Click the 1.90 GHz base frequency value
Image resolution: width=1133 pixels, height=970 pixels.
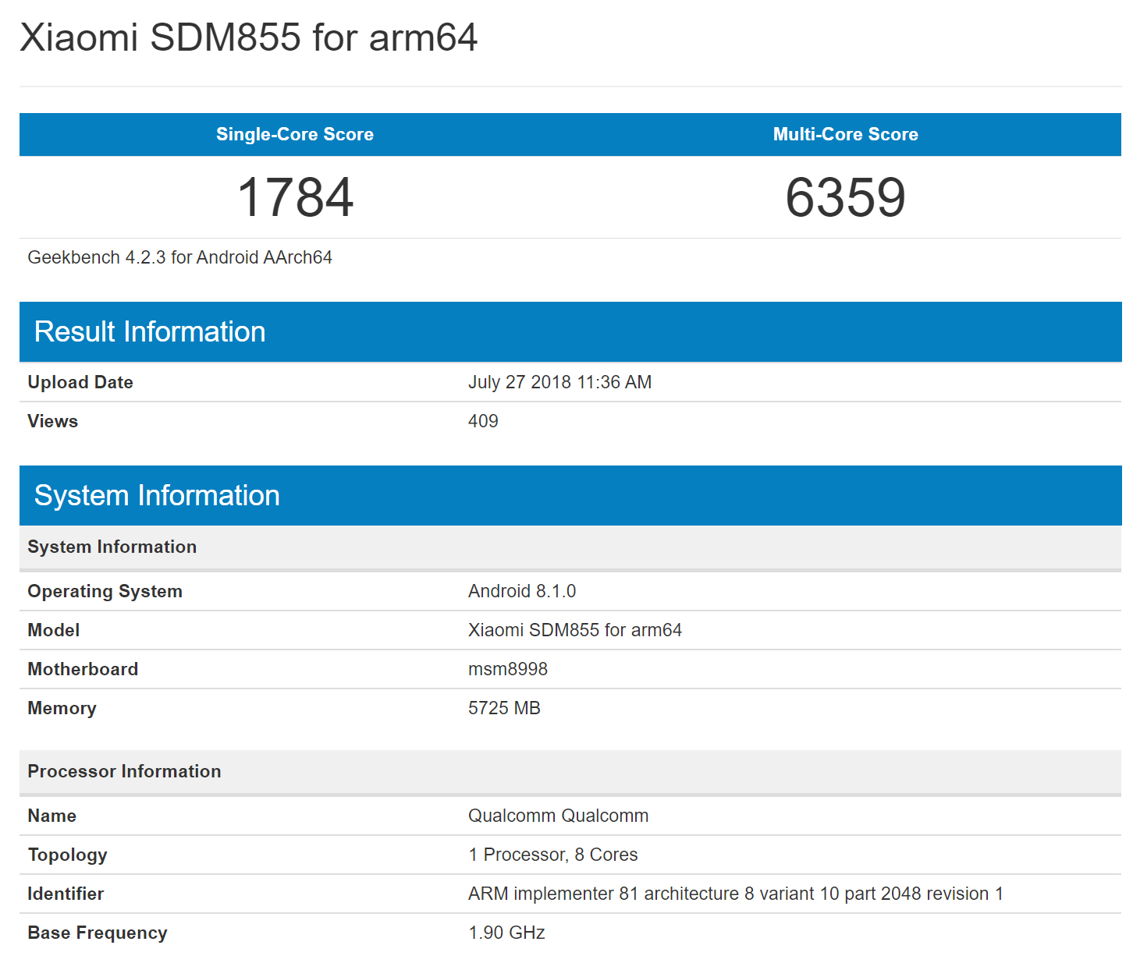[x=506, y=933]
